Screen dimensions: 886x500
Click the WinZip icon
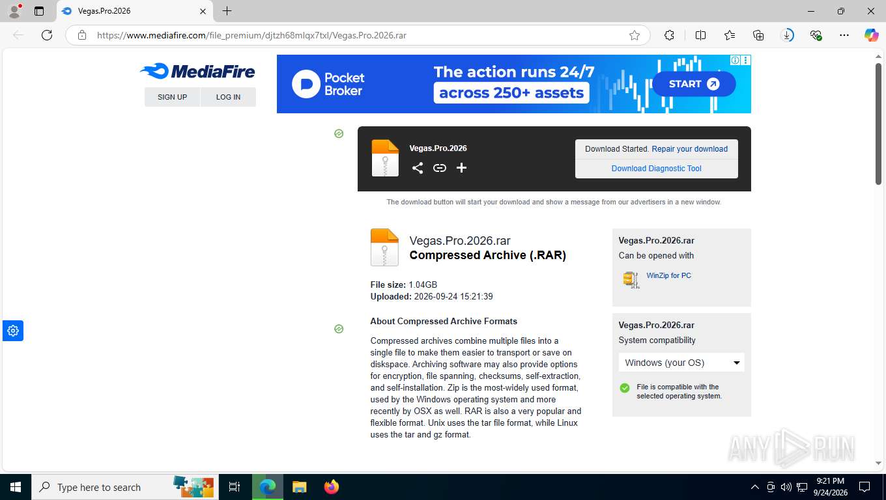pos(631,279)
